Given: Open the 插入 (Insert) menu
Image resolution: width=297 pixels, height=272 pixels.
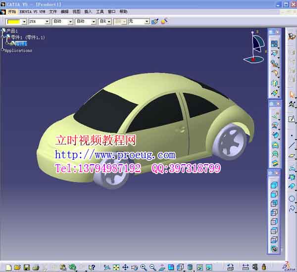Looking at the screenshot, I should (x=88, y=12).
